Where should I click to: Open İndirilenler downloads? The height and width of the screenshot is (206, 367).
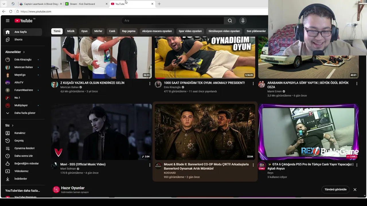point(22,179)
